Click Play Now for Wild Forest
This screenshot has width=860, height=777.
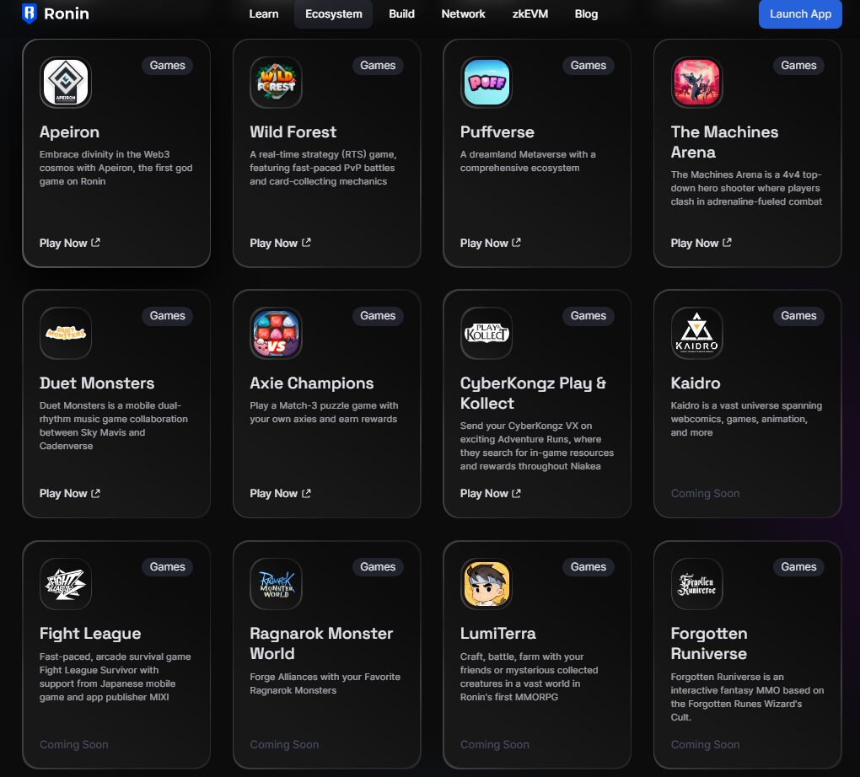tap(280, 243)
